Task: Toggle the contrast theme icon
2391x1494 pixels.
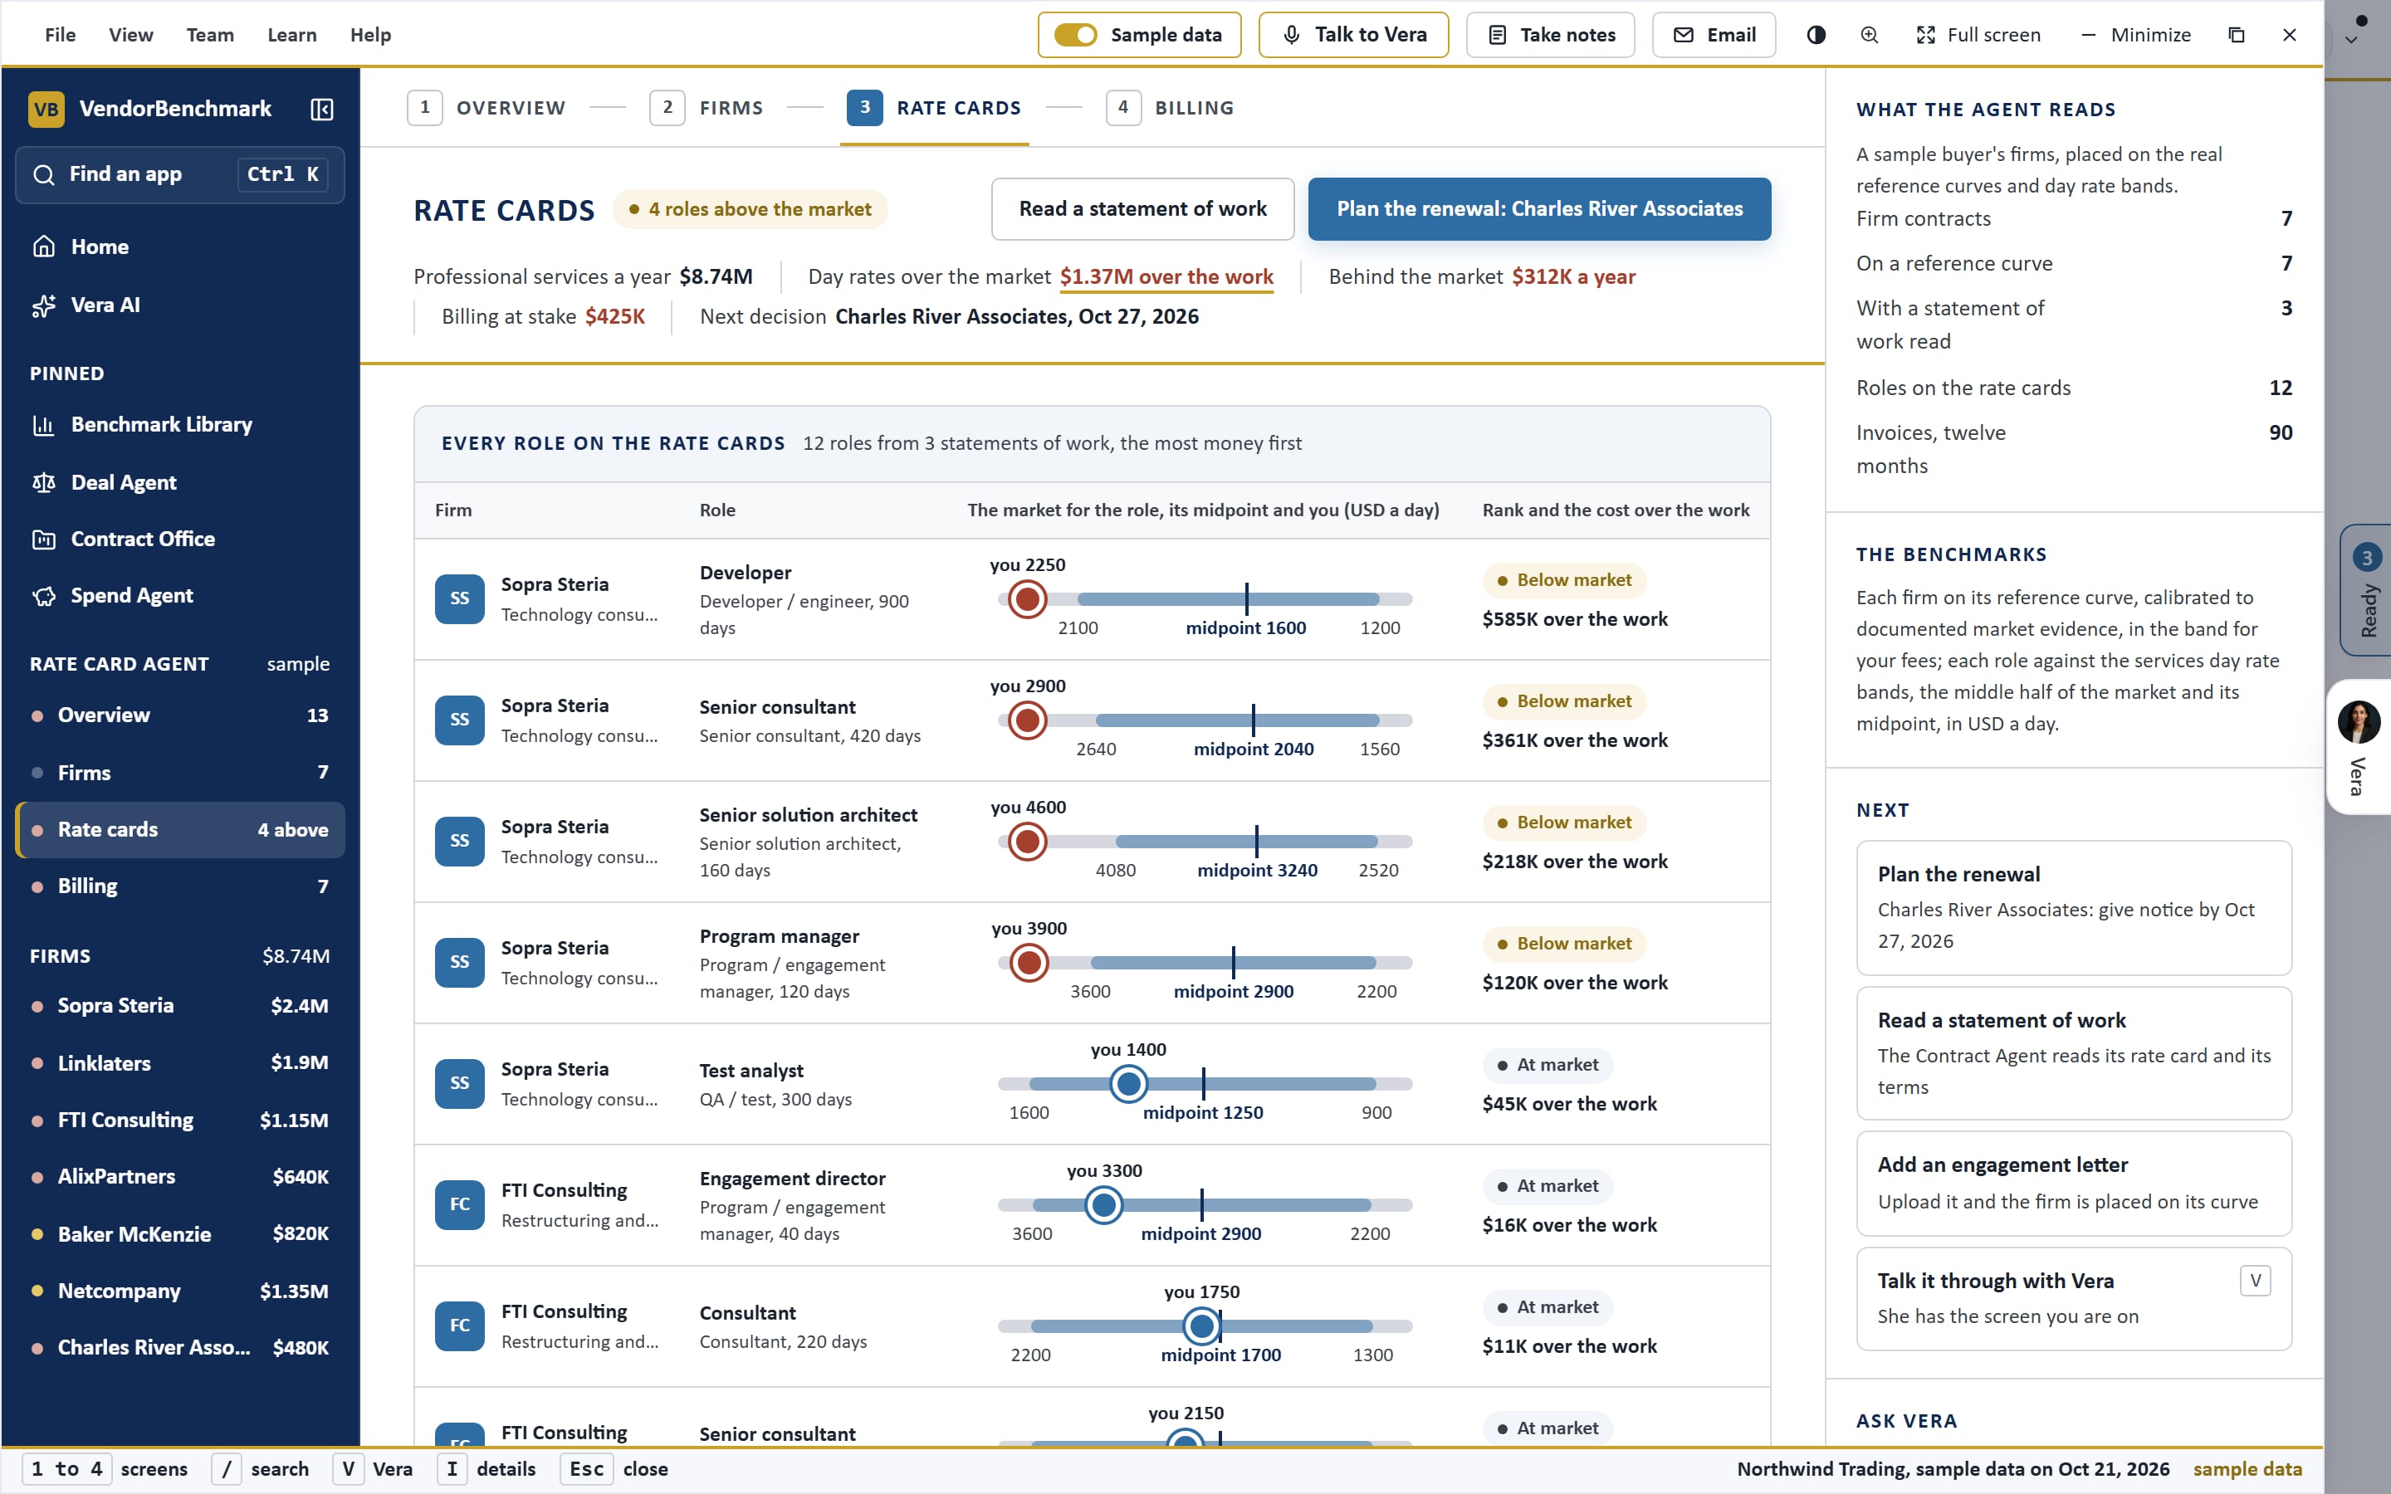Action: coord(1816,35)
